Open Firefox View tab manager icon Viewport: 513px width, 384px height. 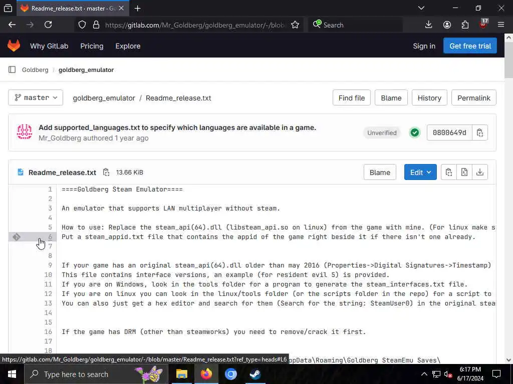8,8
